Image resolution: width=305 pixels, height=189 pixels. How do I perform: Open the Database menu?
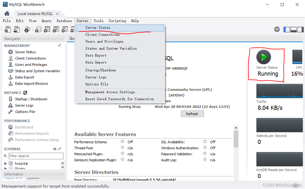[64, 21]
